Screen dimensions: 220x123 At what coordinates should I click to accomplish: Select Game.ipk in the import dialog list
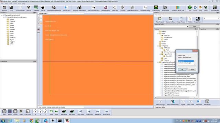[x=186, y=61]
